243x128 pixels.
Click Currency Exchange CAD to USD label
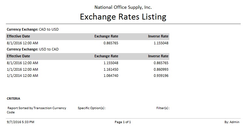tap(33, 29)
